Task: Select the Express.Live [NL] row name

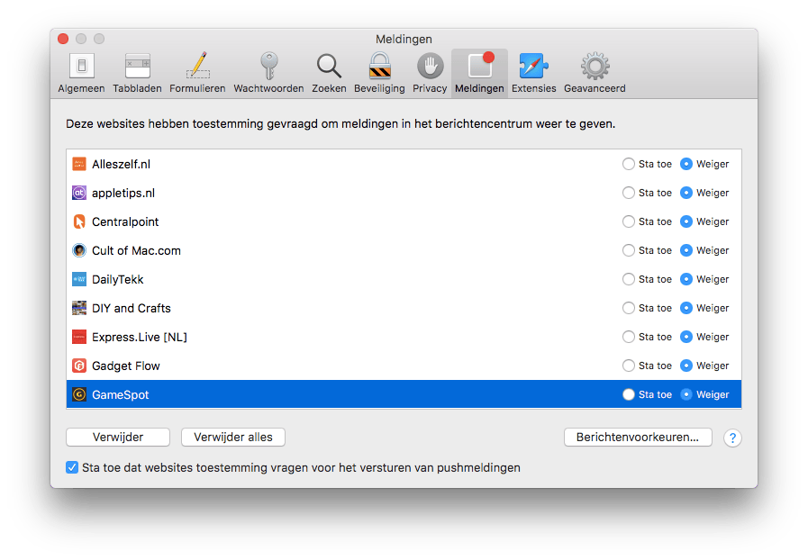Action: tap(139, 338)
